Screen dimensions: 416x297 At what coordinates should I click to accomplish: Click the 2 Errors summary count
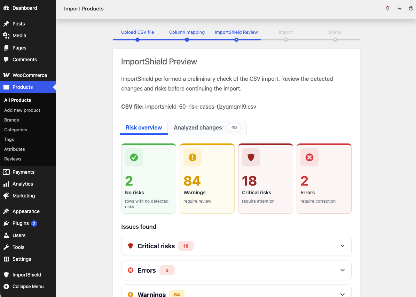coord(304,181)
